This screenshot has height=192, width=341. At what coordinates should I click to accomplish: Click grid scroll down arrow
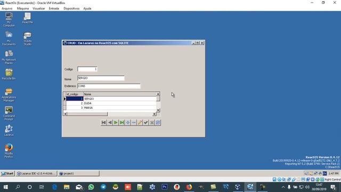[x=158, y=110]
